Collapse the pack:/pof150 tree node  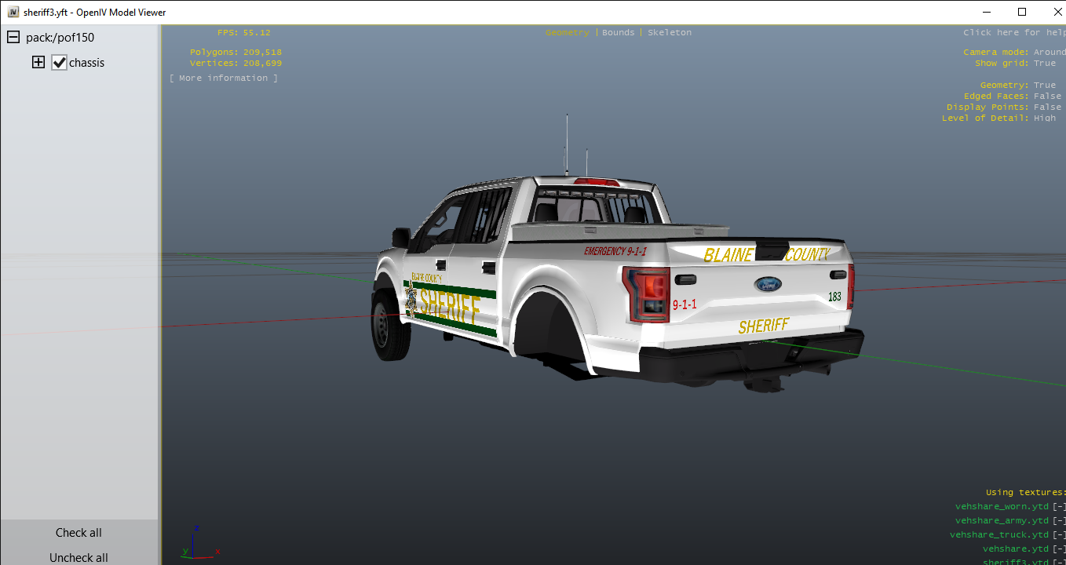13,38
